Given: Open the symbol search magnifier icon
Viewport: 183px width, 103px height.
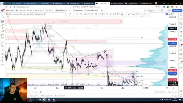Looking at the screenshot, I should [x=158, y=11].
